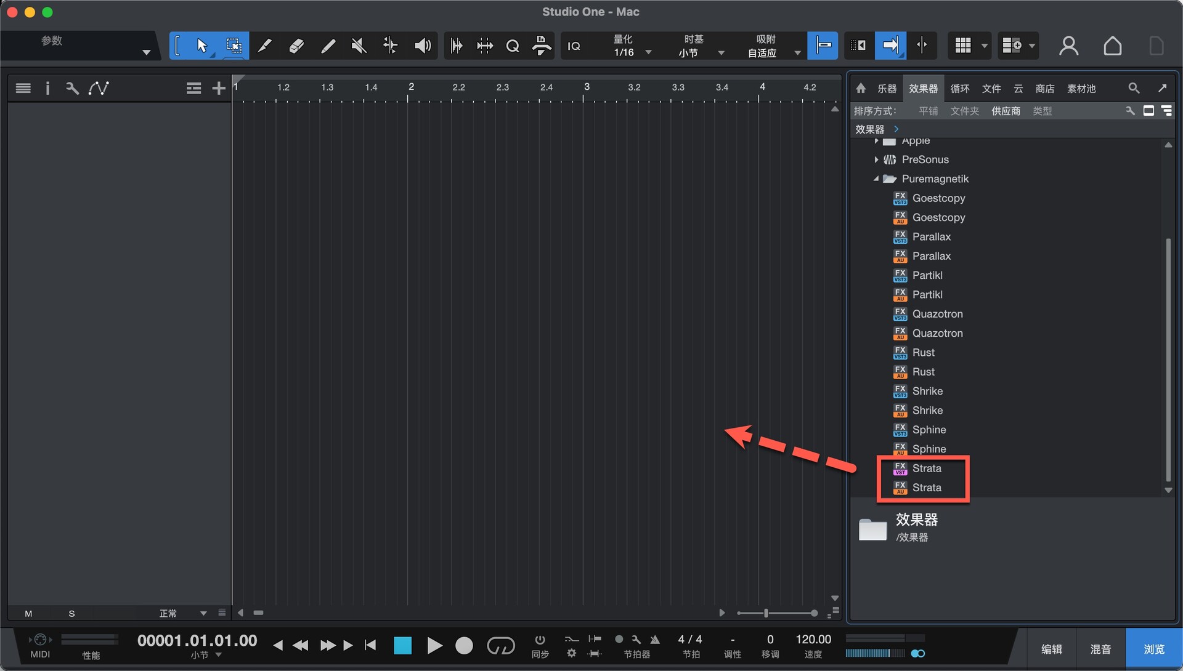The image size is (1183, 671).
Task: Click the metronome icon
Action: [655, 640]
